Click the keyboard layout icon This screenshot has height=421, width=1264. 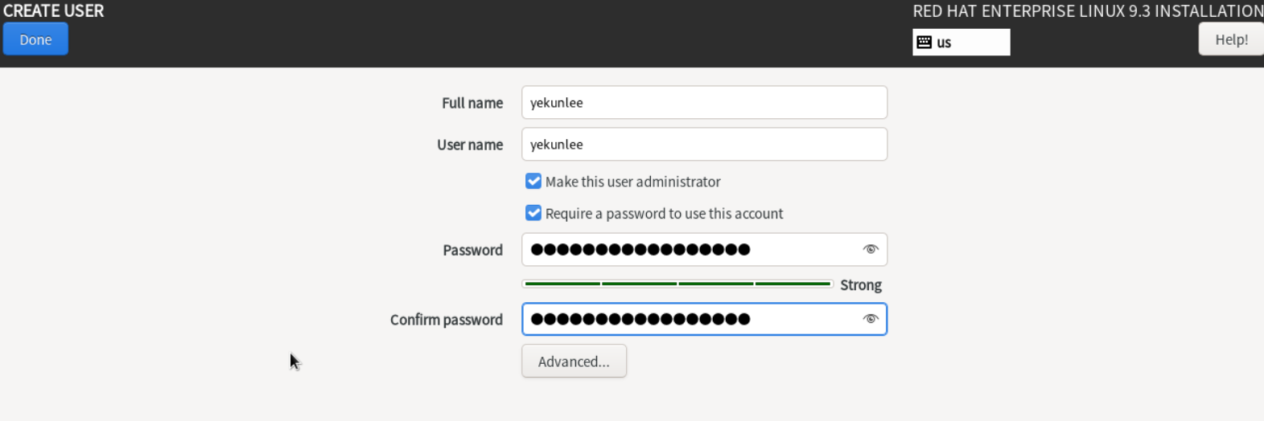(x=924, y=43)
